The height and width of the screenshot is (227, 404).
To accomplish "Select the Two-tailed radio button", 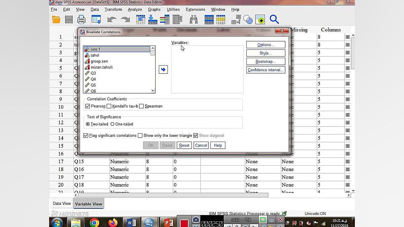I will click(88, 124).
